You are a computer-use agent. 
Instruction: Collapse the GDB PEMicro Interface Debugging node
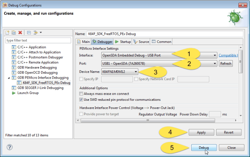tap(9, 78)
